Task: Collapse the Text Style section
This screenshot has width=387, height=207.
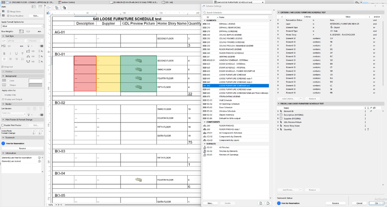Action: 3,36
